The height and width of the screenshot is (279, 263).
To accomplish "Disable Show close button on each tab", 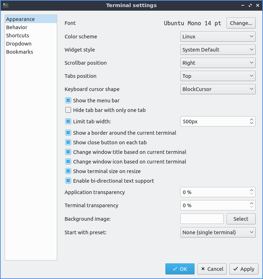I will point(69,143).
